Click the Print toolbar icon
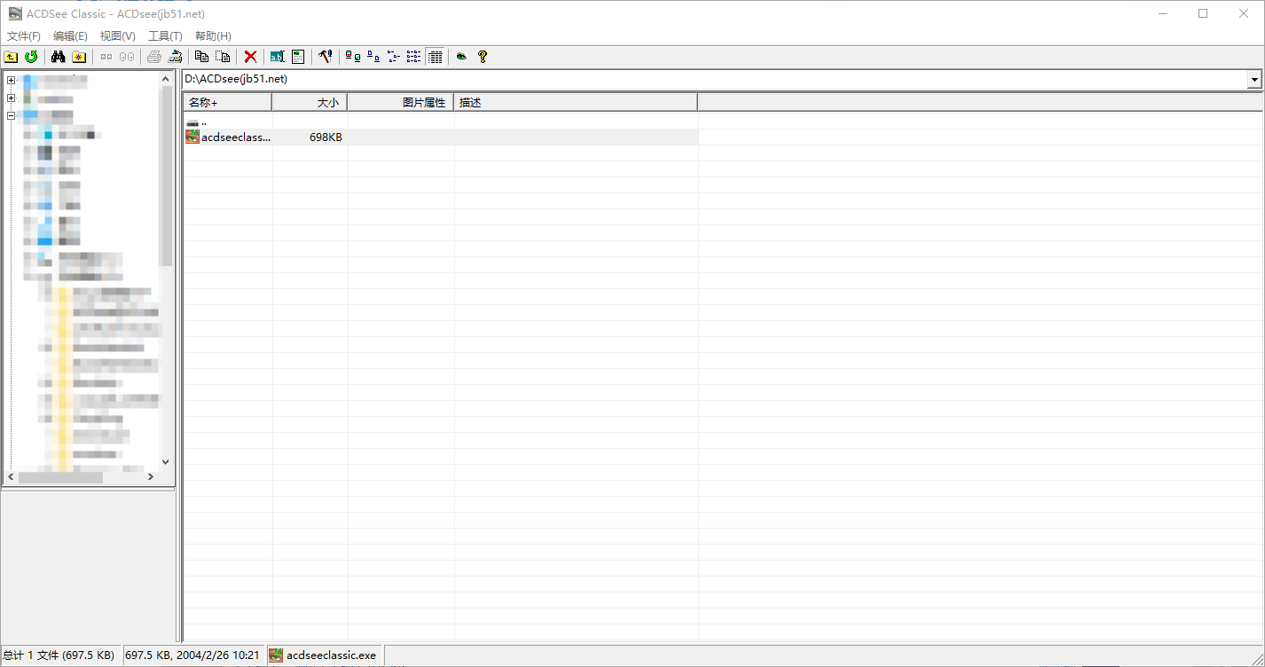Viewport: 1265px width, 667px height. (x=154, y=57)
